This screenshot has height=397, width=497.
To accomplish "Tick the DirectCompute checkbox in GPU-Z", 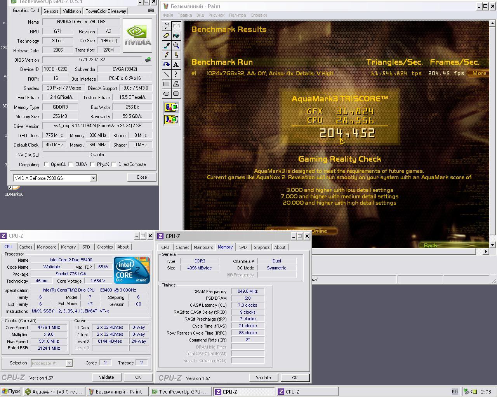I will 114,164.
